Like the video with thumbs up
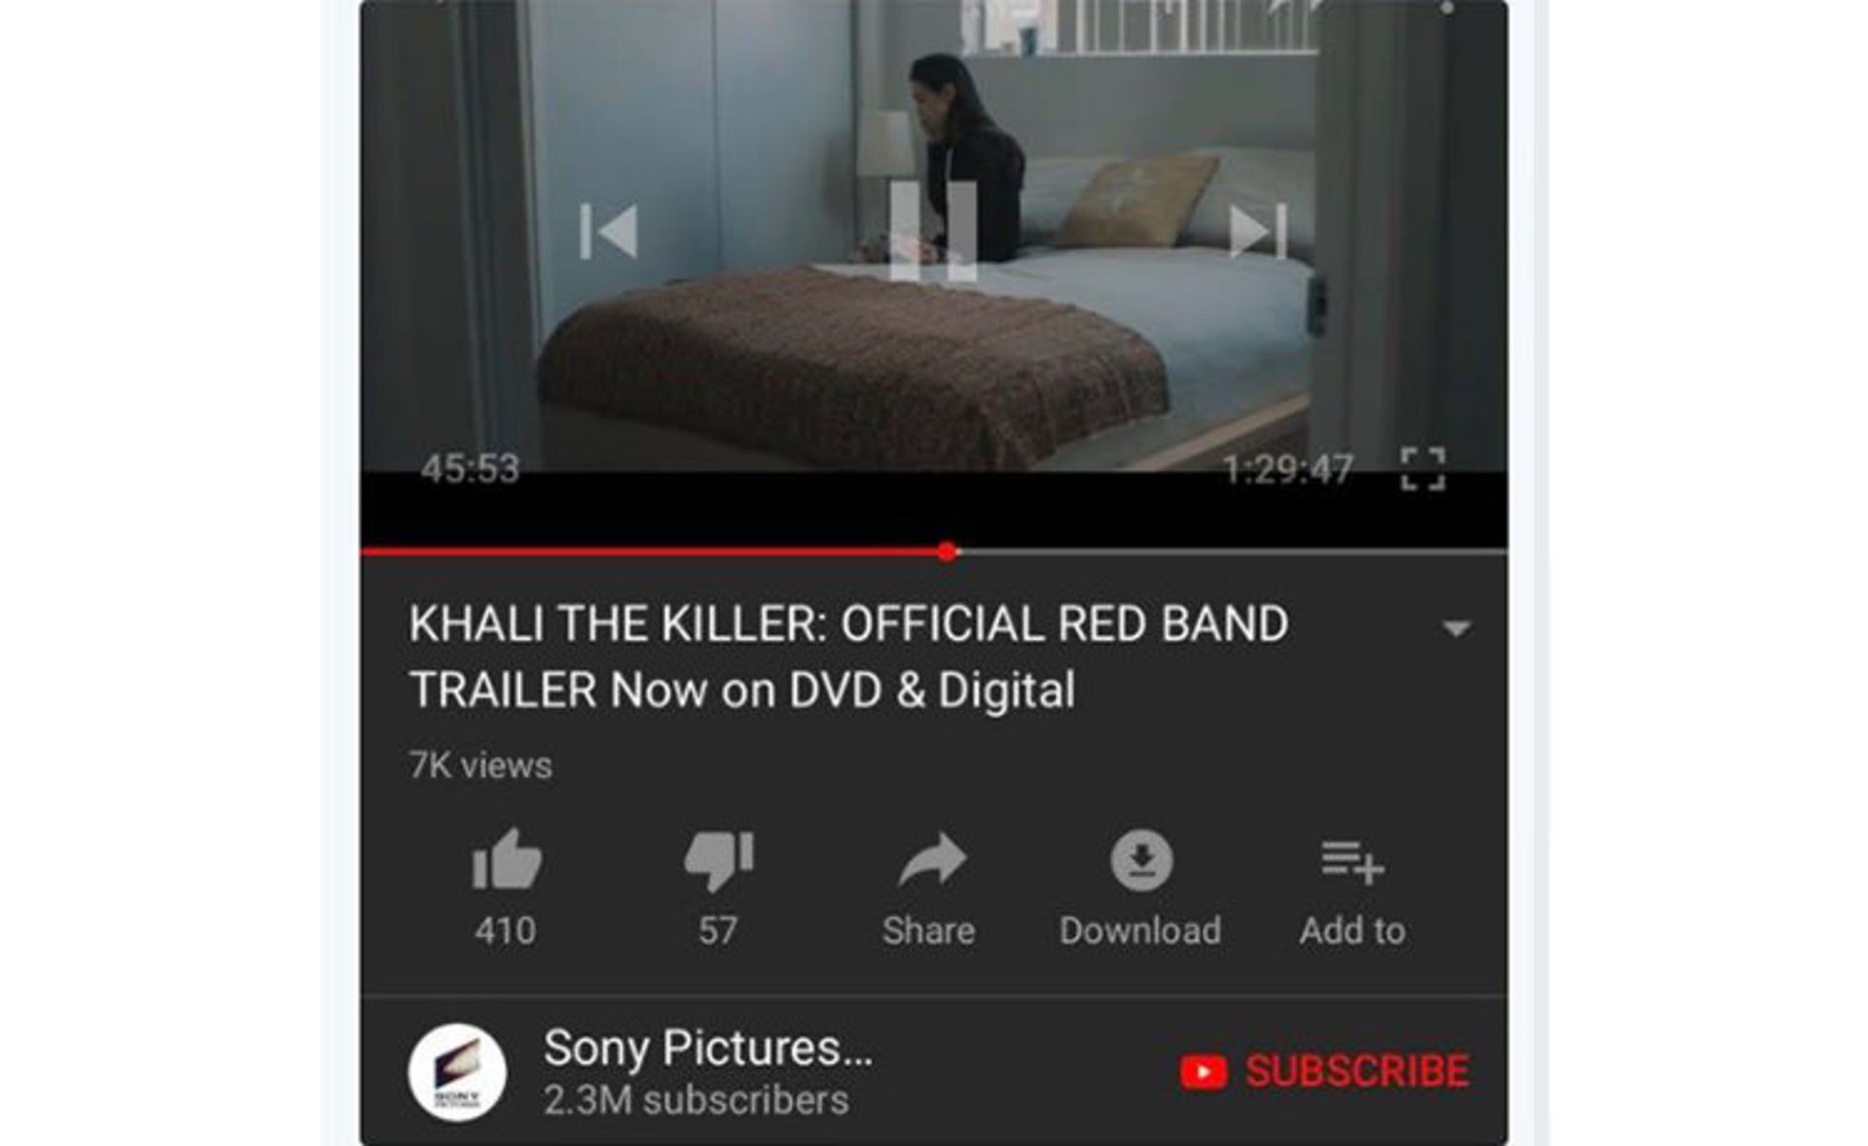 (x=506, y=860)
